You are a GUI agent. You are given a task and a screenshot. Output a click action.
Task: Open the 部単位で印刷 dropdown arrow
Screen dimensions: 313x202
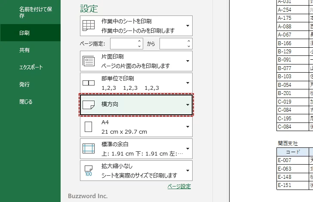click(187, 83)
